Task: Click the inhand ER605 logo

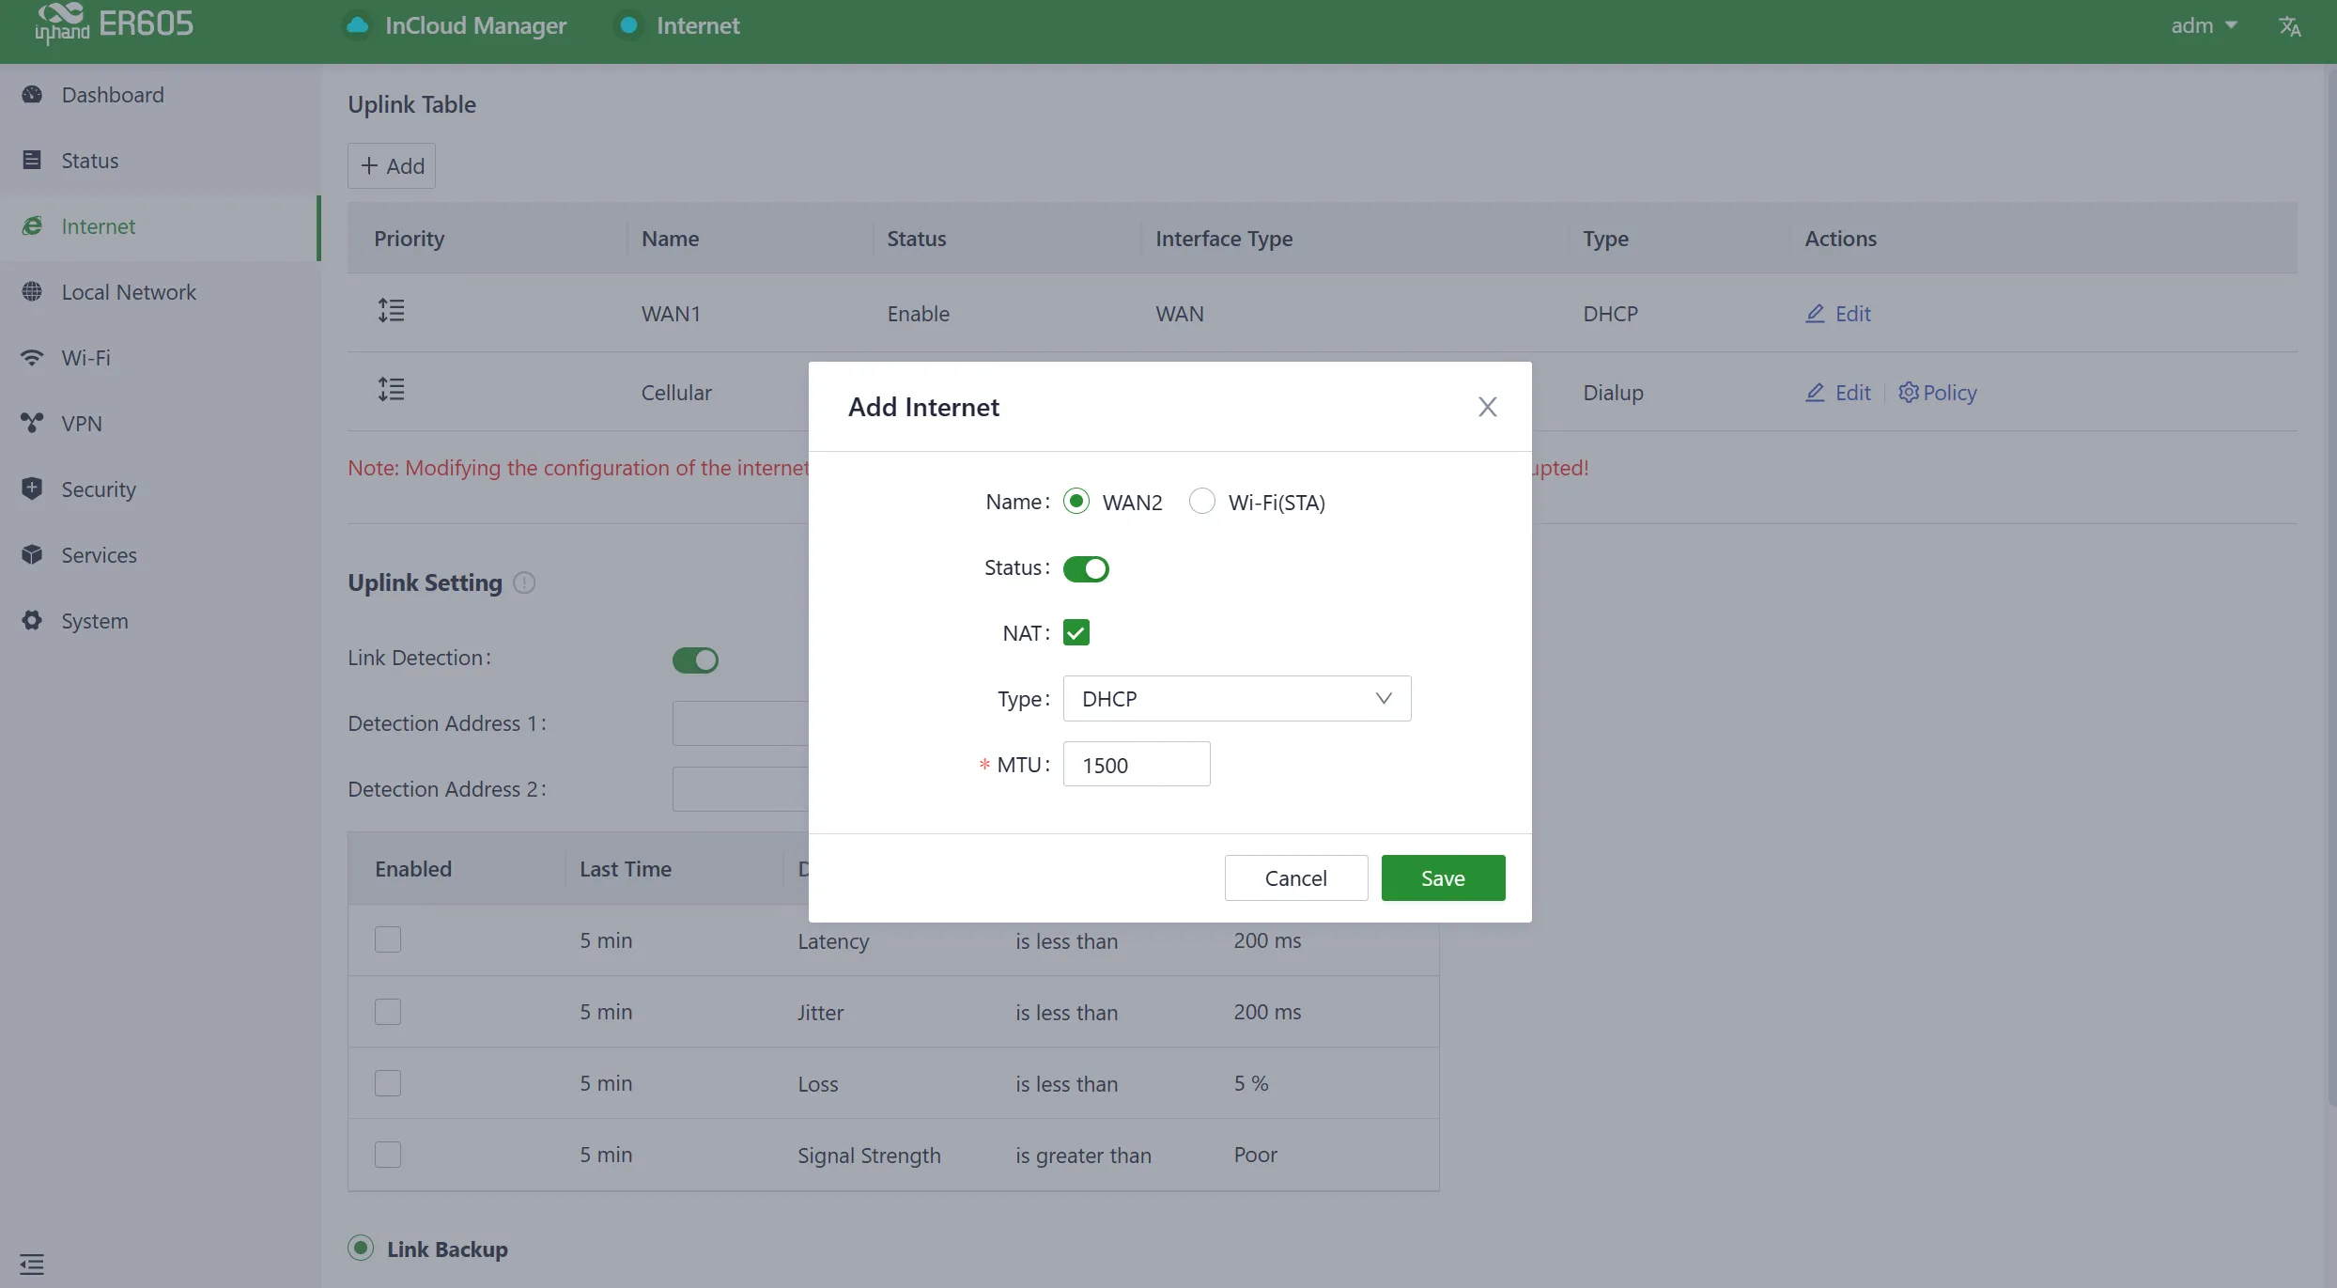Action: (x=114, y=23)
